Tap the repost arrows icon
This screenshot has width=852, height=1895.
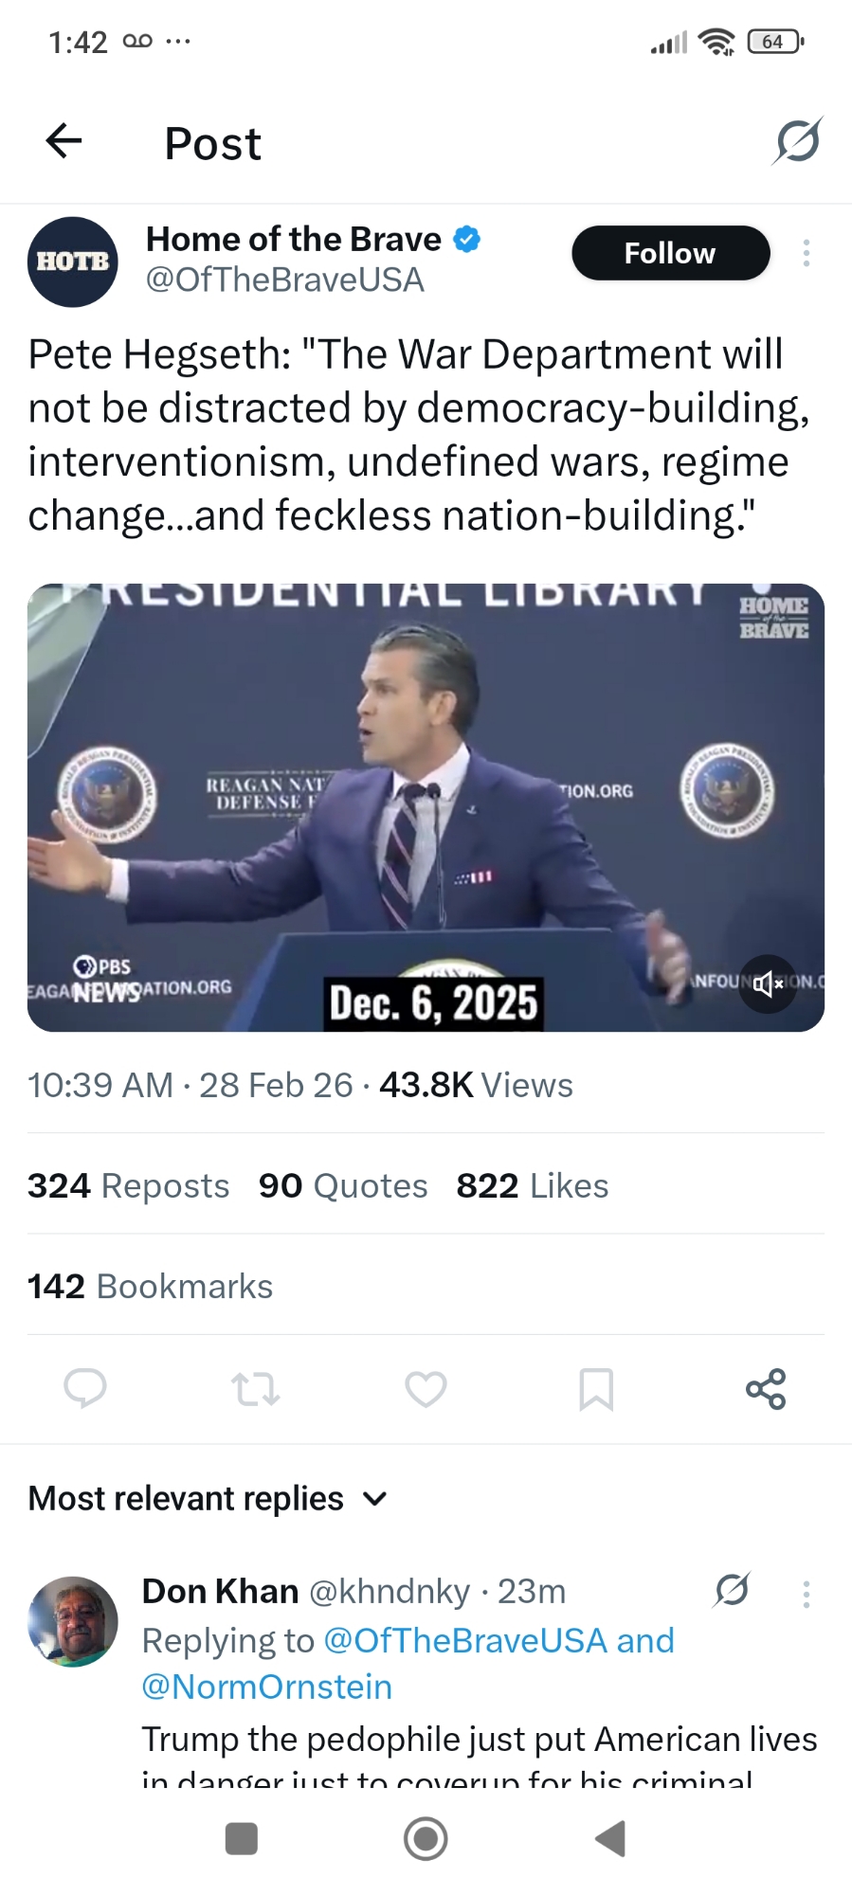click(x=255, y=1389)
